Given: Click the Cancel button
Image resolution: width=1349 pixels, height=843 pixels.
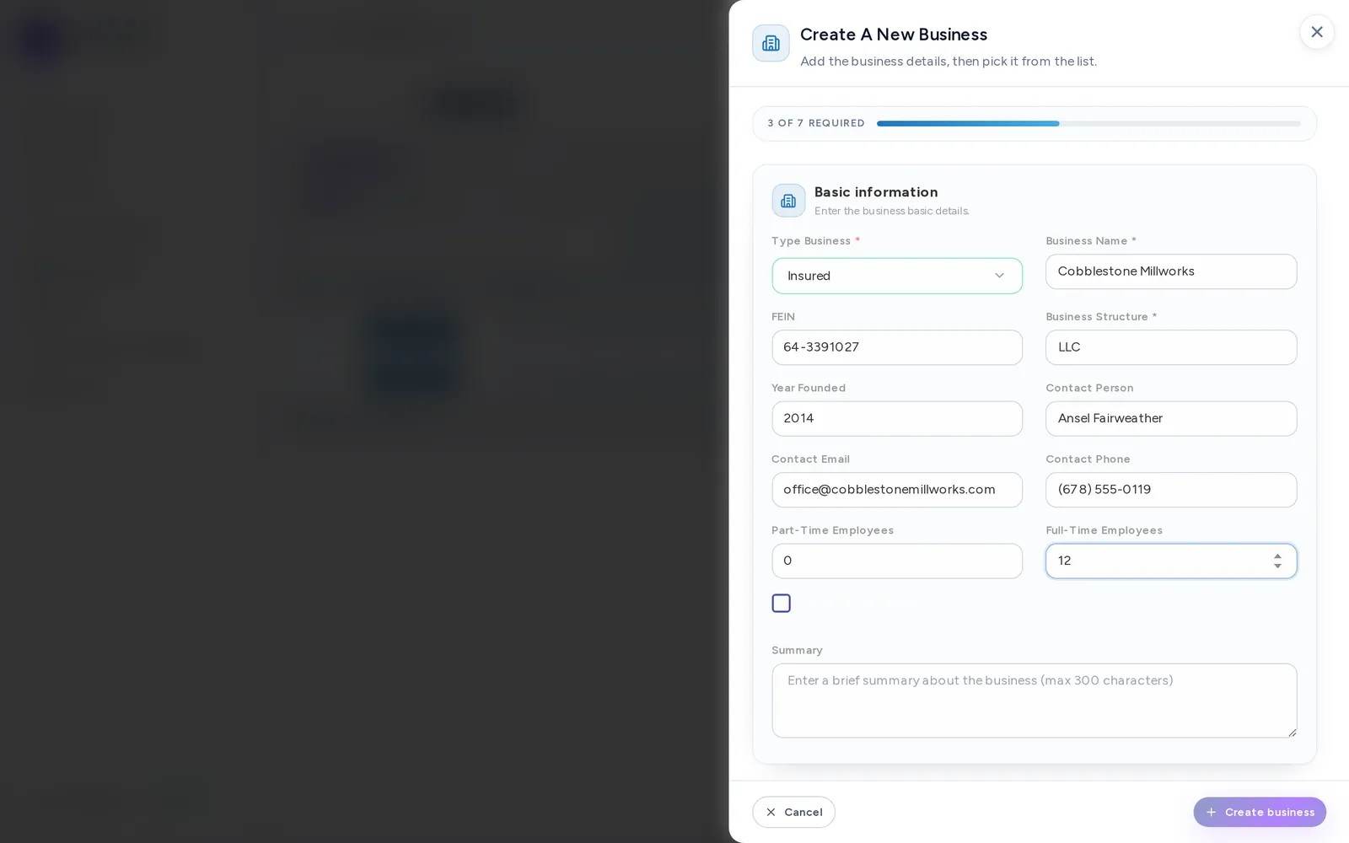Looking at the screenshot, I should [x=793, y=812].
